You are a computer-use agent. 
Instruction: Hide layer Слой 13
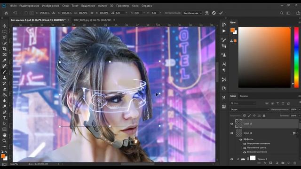click(x=232, y=124)
